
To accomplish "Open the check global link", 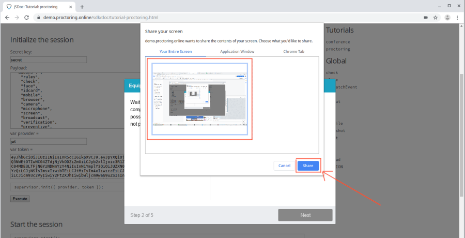I will pyautogui.click(x=332, y=72).
